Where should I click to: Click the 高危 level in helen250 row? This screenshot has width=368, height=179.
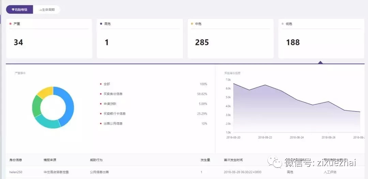(290, 172)
